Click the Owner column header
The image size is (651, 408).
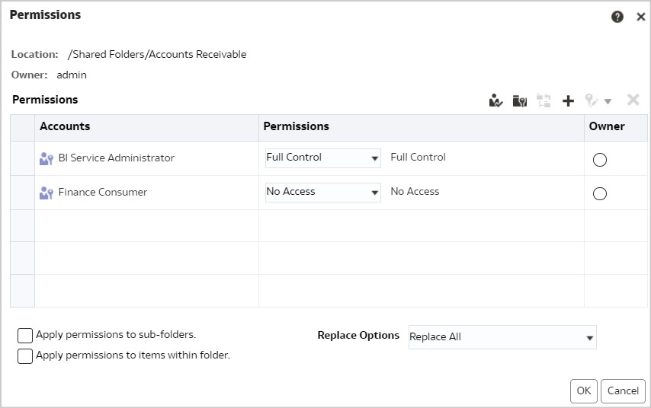click(616, 128)
